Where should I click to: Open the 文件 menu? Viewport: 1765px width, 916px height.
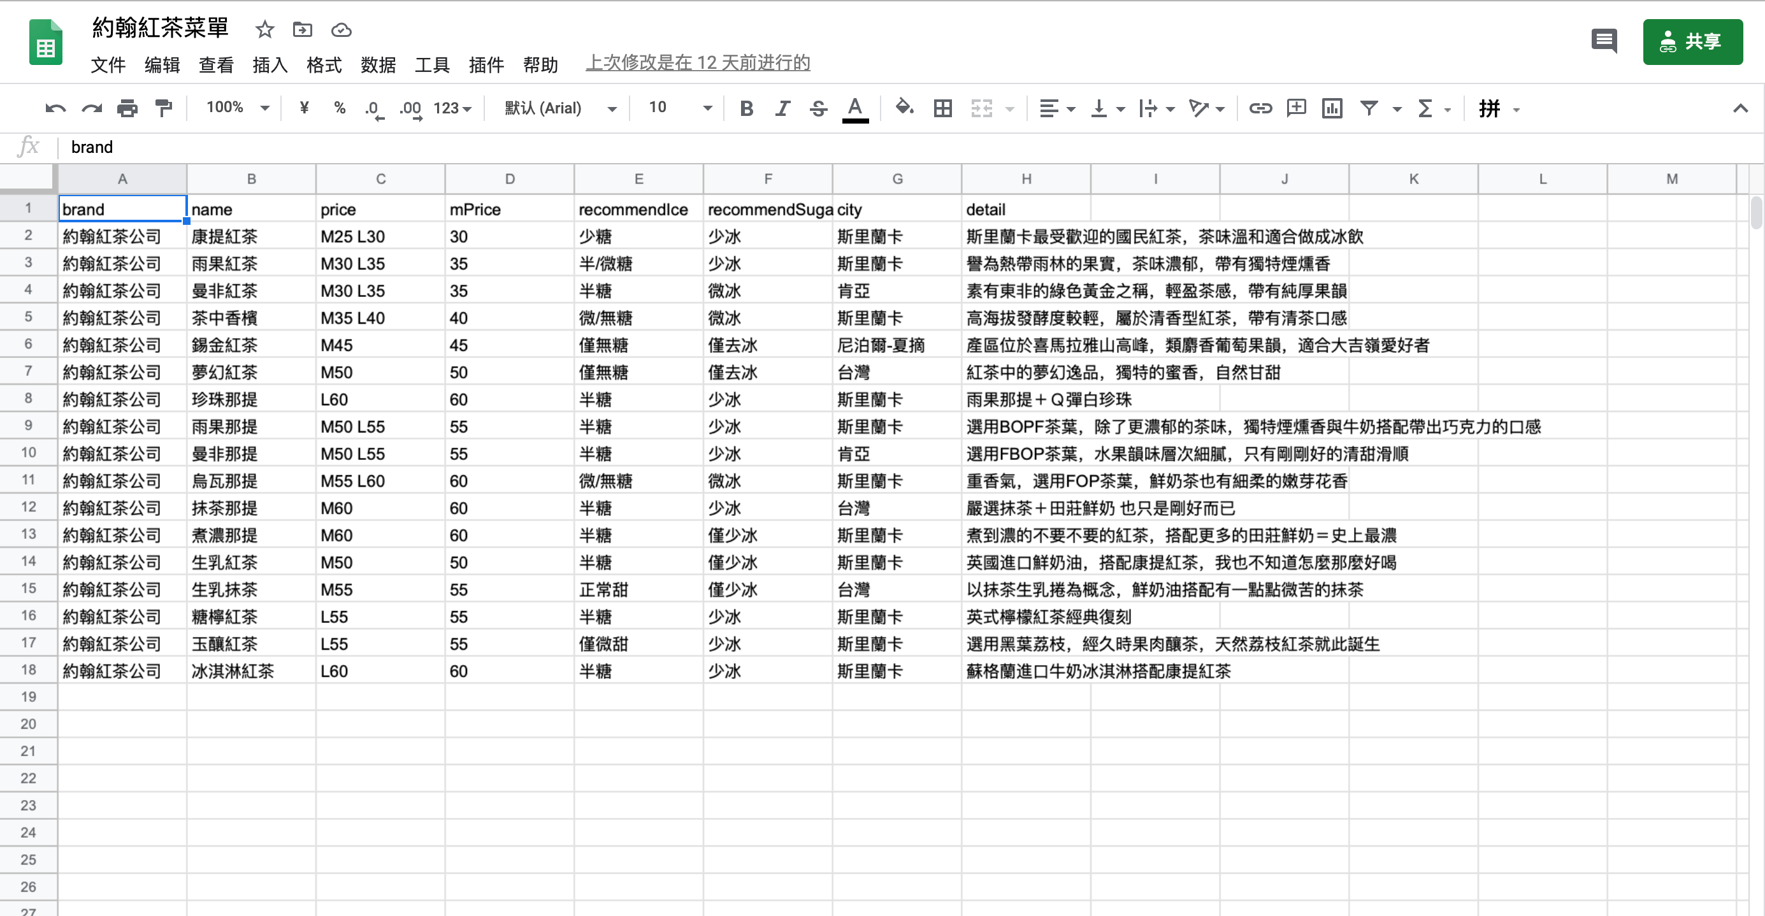(x=108, y=65)
